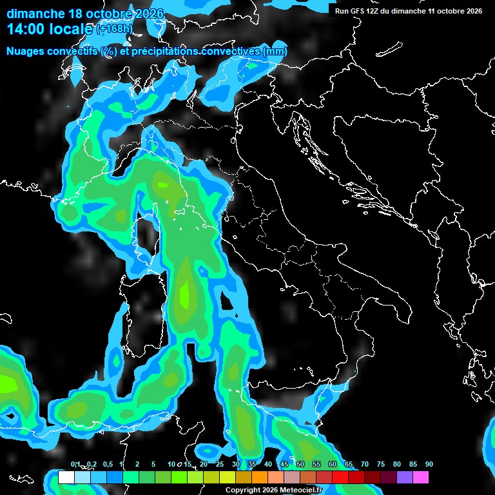Select the sky blue 0.2–0.5 legend swatch
495x495 pixels.
coord(99,477)
